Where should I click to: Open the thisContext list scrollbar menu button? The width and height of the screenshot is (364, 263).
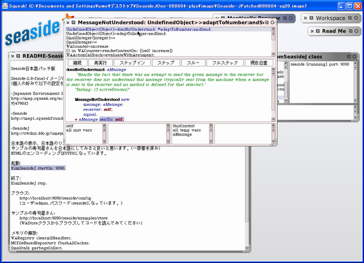pyautogui.click(x=211, y=126)
